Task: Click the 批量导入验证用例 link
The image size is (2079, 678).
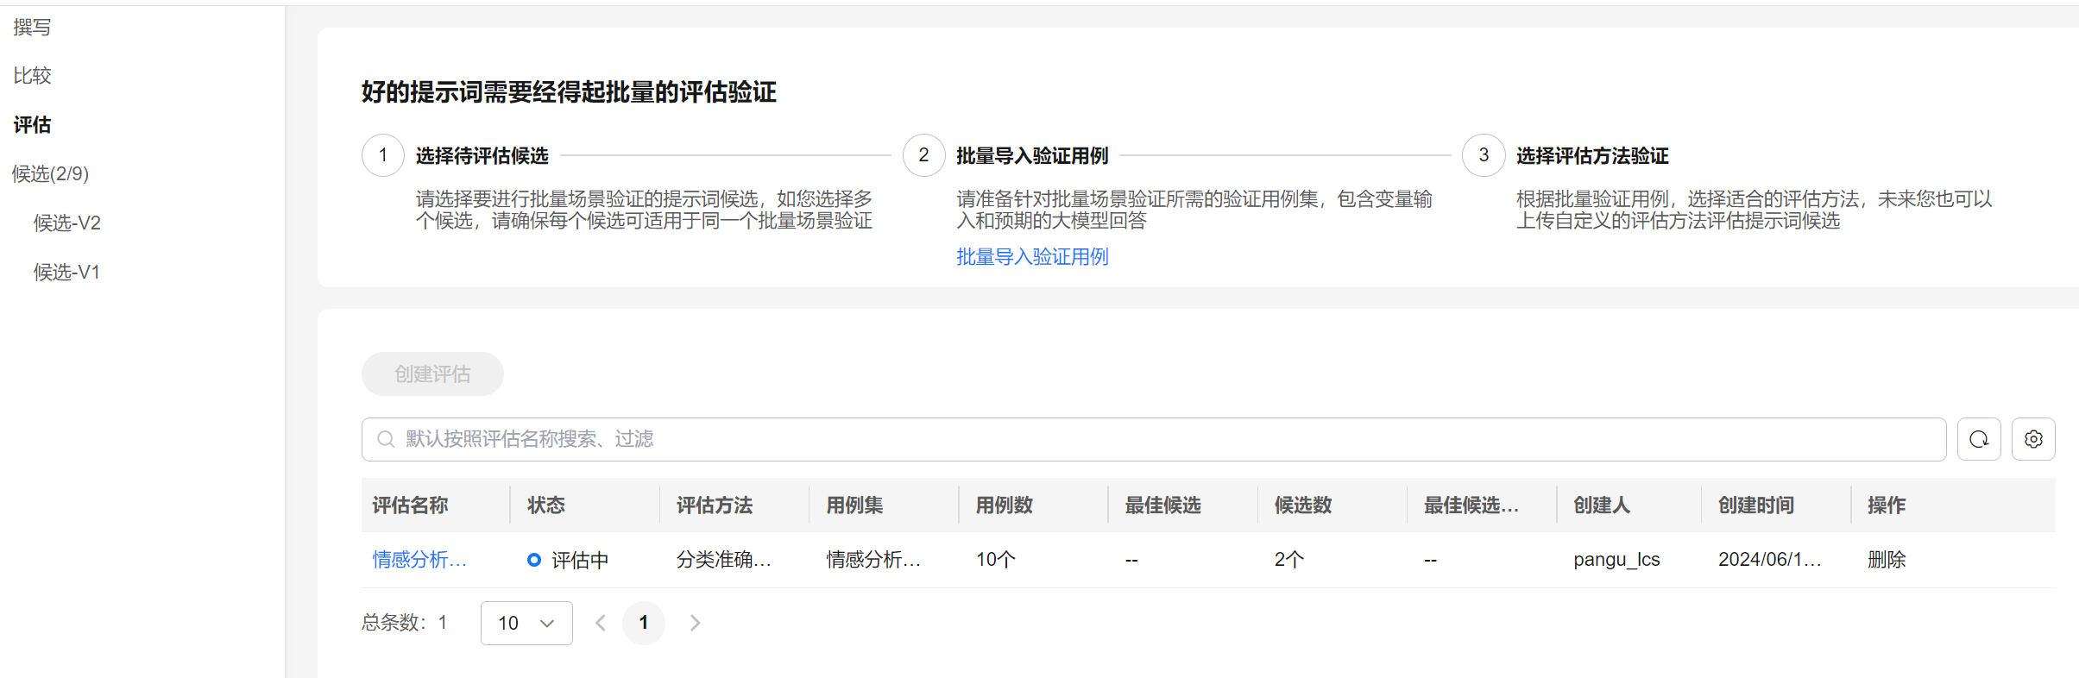Action: click(1032, 257)
